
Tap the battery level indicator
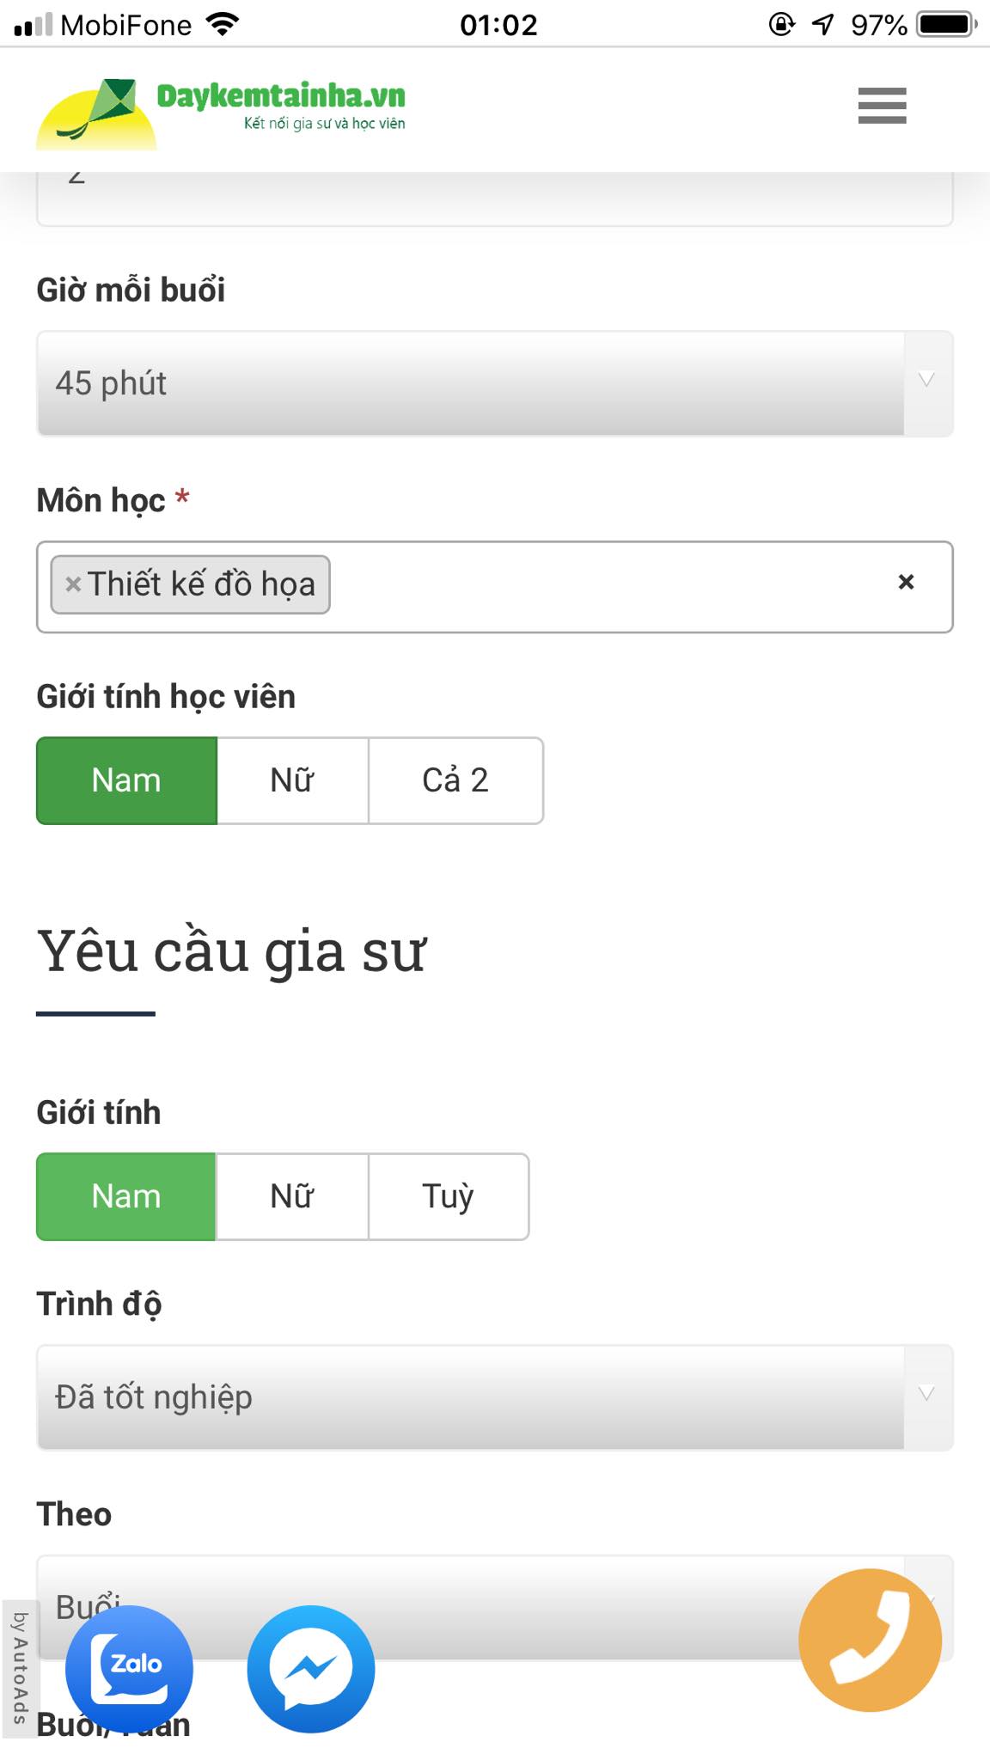pyautogui.click(x=946, y=23)
